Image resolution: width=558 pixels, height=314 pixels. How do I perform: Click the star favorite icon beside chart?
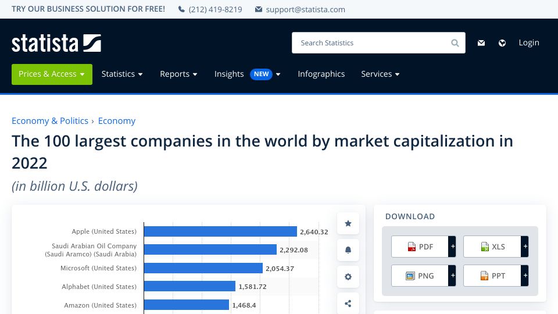coord(348,223)
